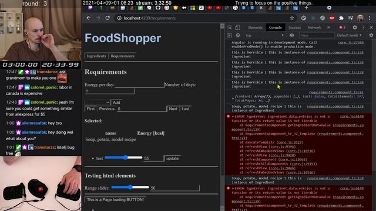Close the DevTools panel

(371, 28)
